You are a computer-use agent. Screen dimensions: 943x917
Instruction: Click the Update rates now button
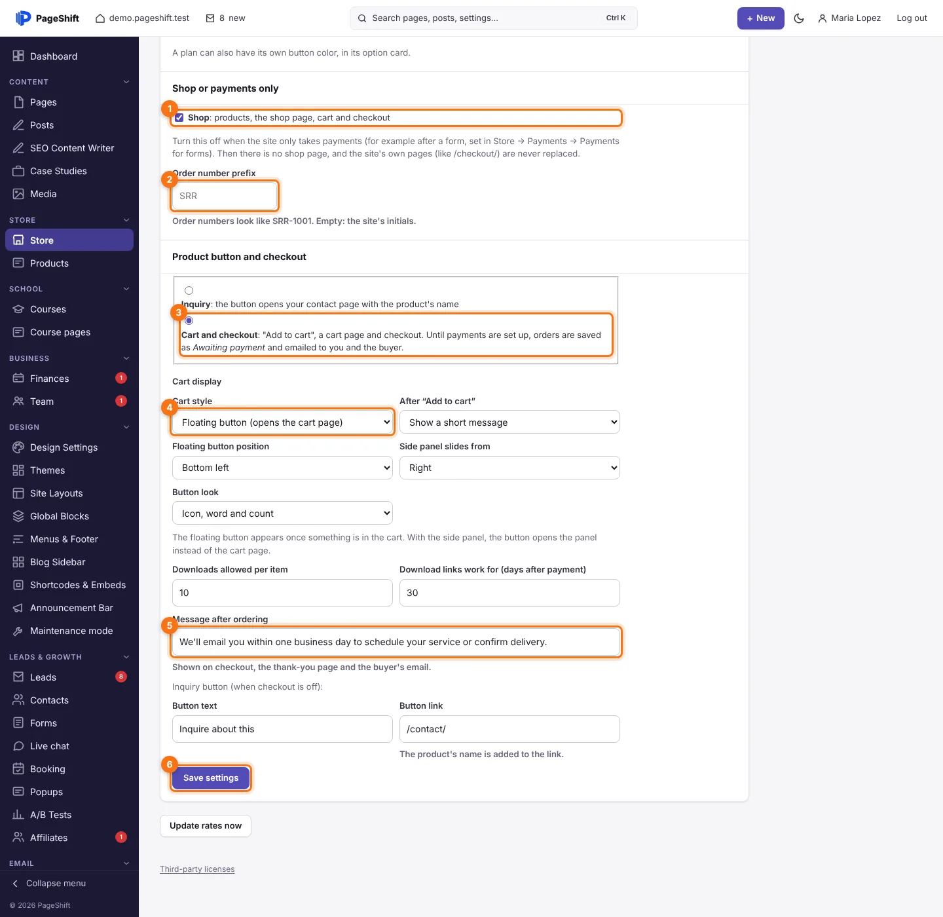(206, 826)
